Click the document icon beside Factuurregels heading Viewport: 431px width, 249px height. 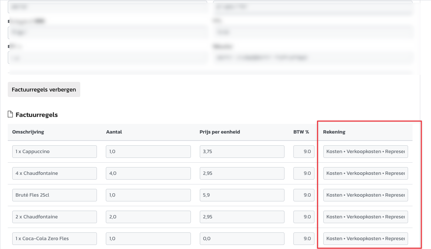[10, 114]
